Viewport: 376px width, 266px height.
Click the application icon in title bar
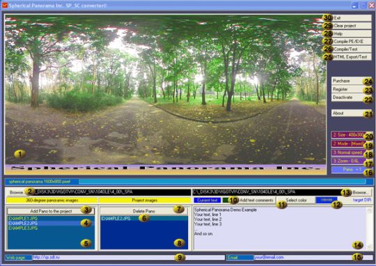[5, 5]
